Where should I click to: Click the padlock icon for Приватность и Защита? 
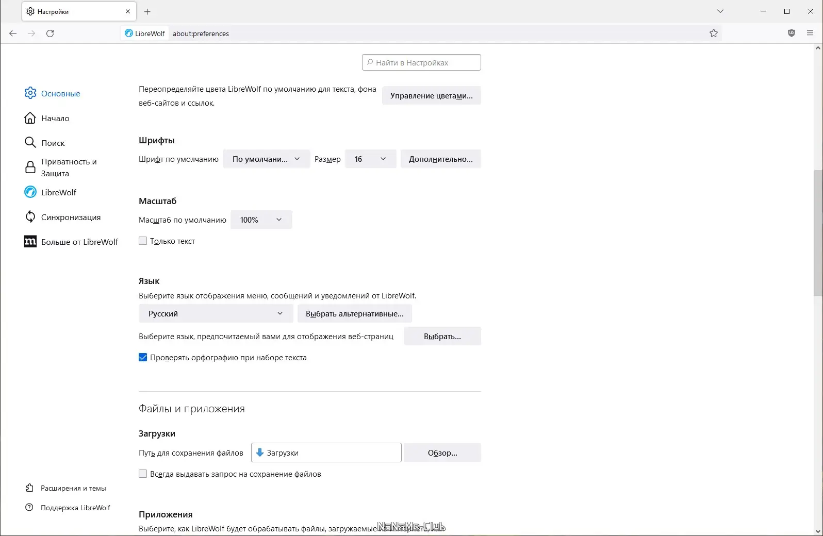coord(30,167)
